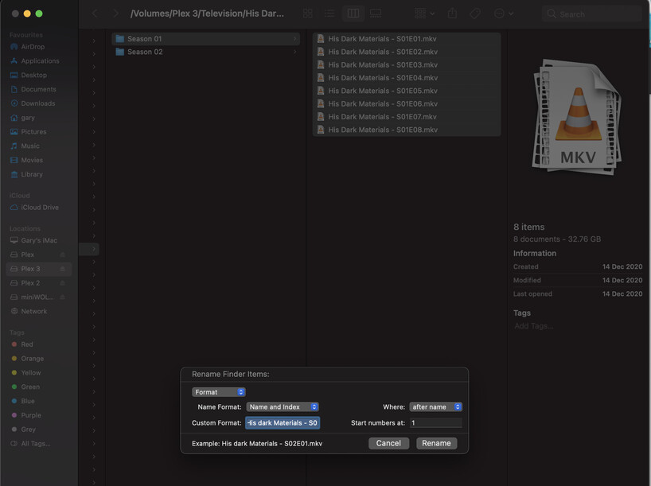Expand Season 01 folder chevron
651x486 pixels.
294,39
